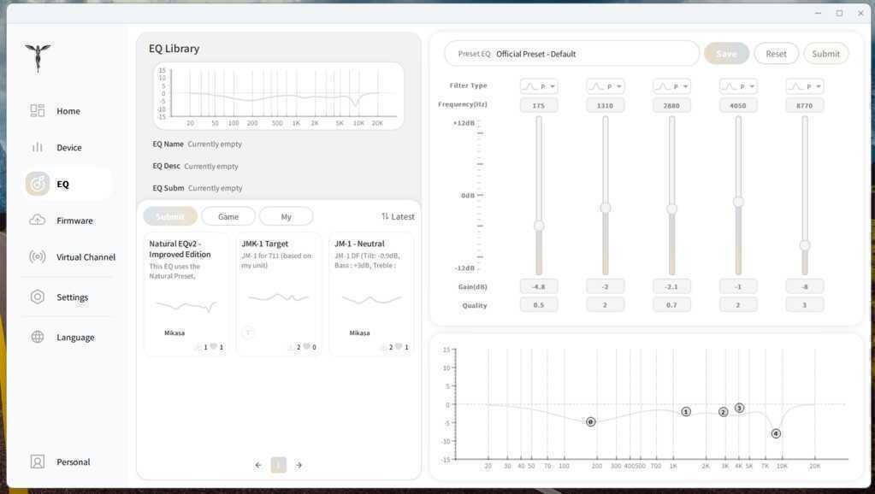The height and width of the screenshot is (494, 875).
Task: Go to next EQ library page arrow
Action: tap(299, 465)
